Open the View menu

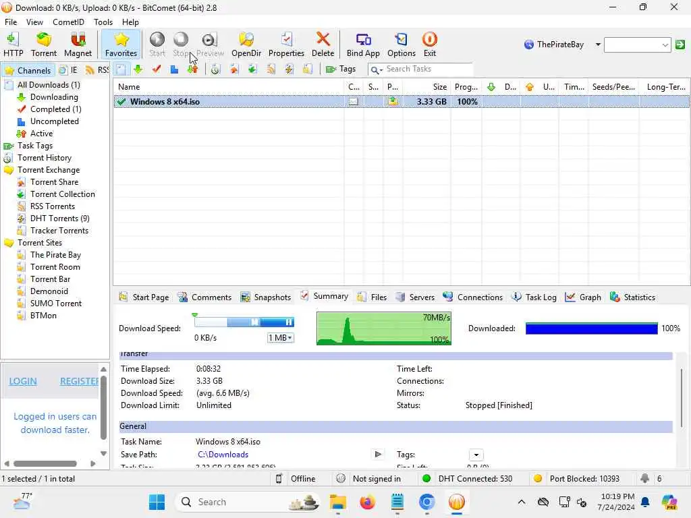[x=34, y=22]
